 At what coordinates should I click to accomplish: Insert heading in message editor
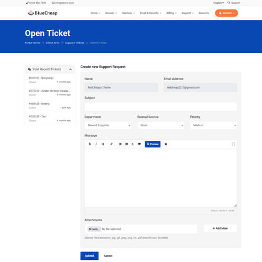(103, 144)
